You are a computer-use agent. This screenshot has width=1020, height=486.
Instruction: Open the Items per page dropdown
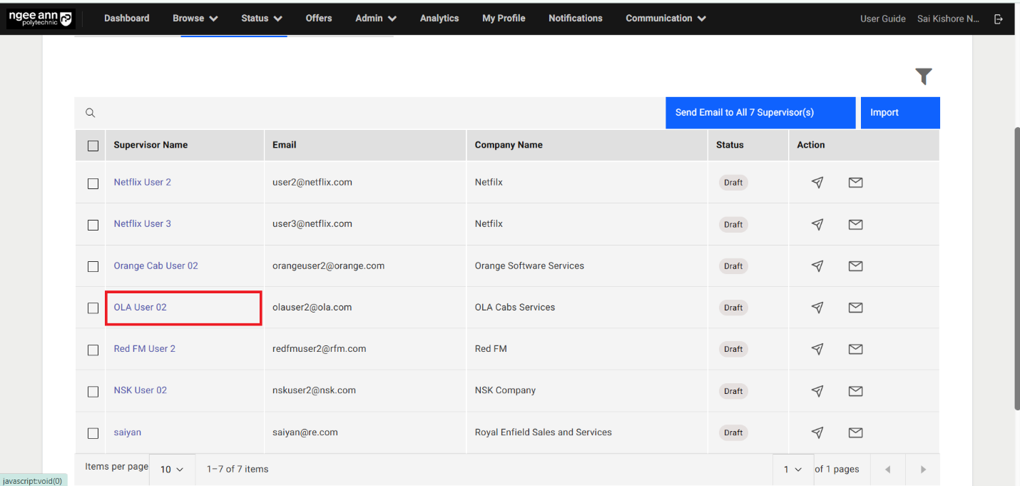click(x=171, y=469)
